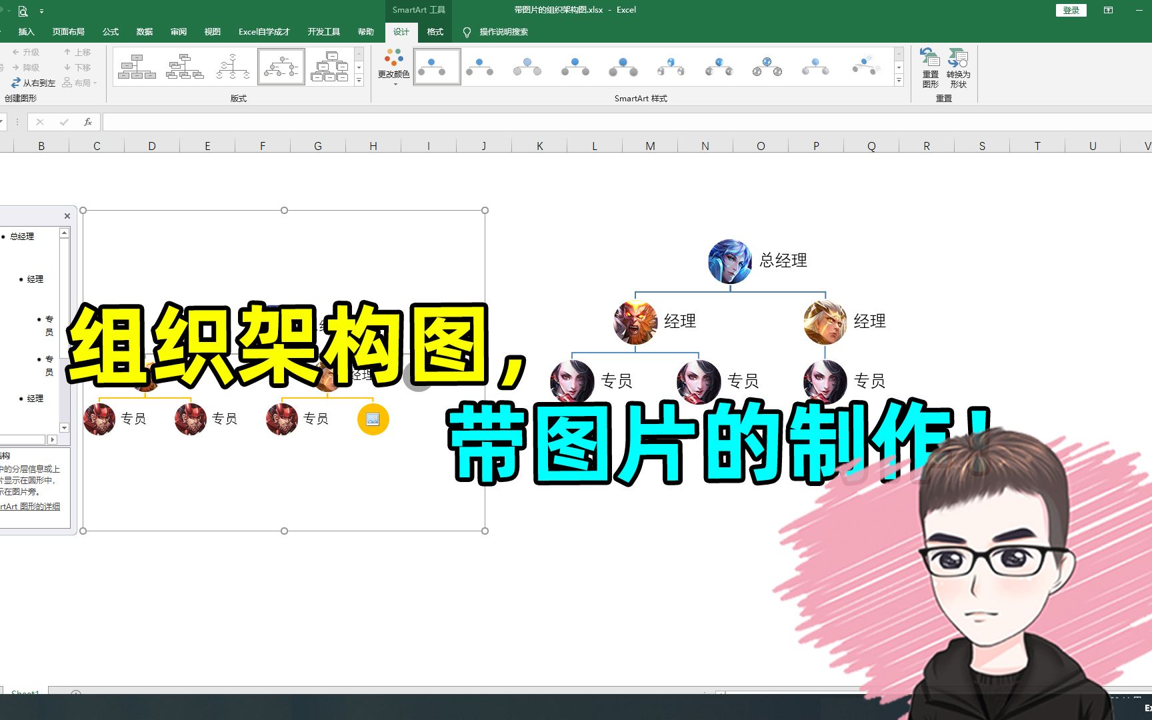Click the text pane scroll down arrow
This screenshot has height=720, width=1152.
[x=65, y=428]
